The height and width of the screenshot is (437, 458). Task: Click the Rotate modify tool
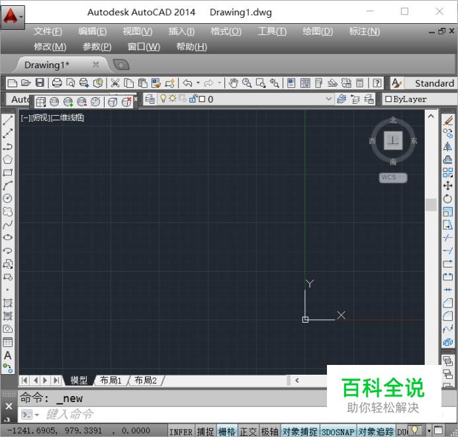[448, 198]
